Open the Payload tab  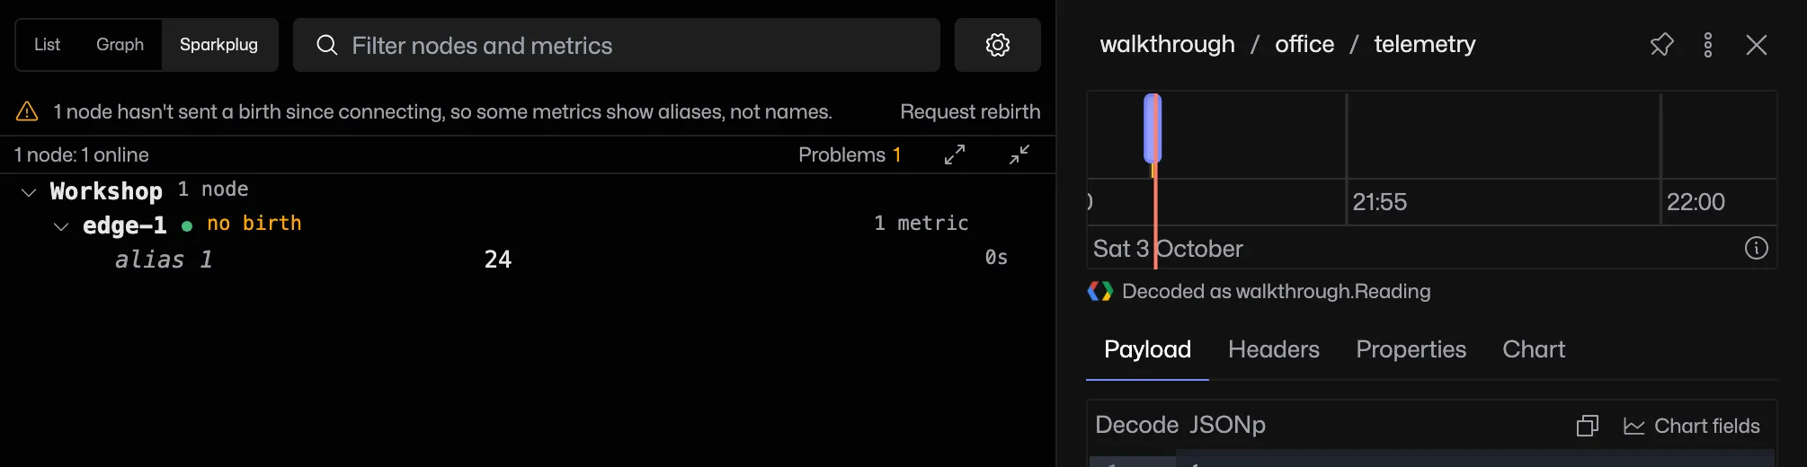(x=1147, y=349)
